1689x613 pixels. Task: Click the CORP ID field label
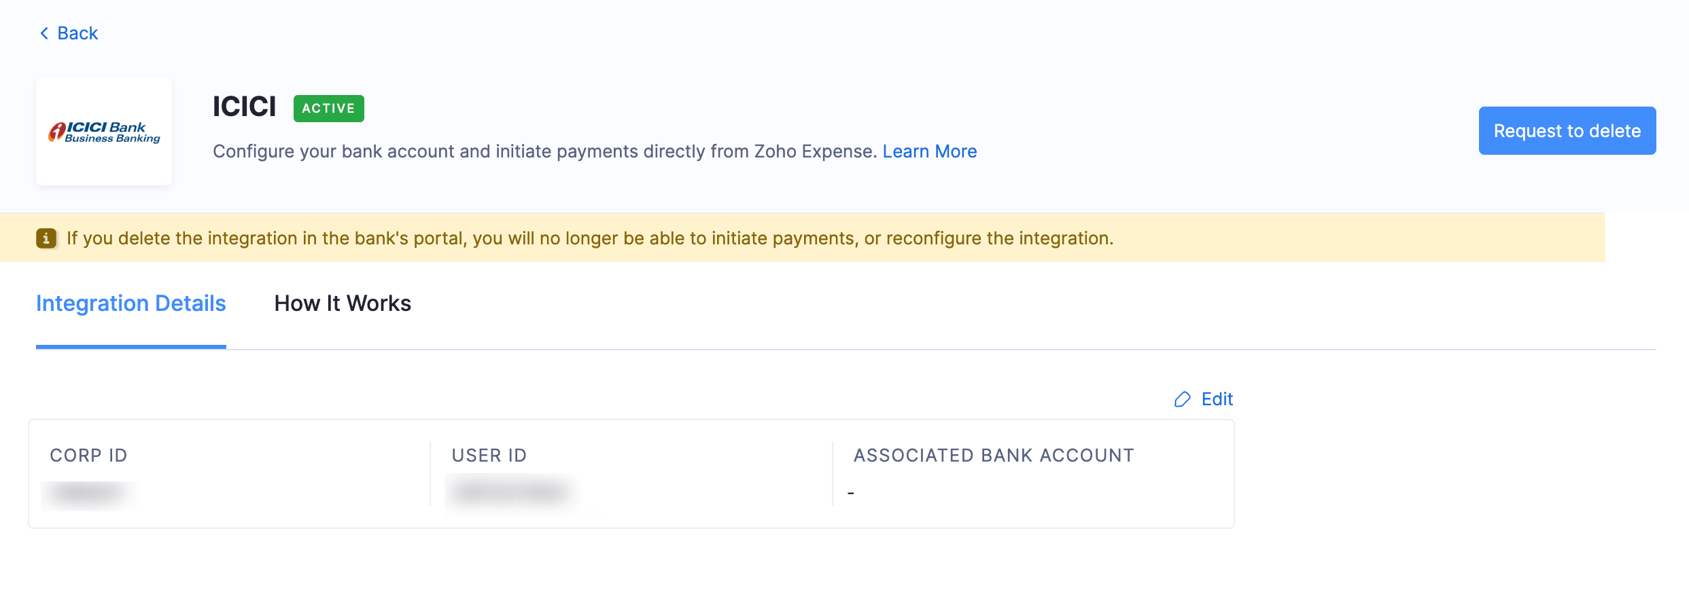click(88, 456)
